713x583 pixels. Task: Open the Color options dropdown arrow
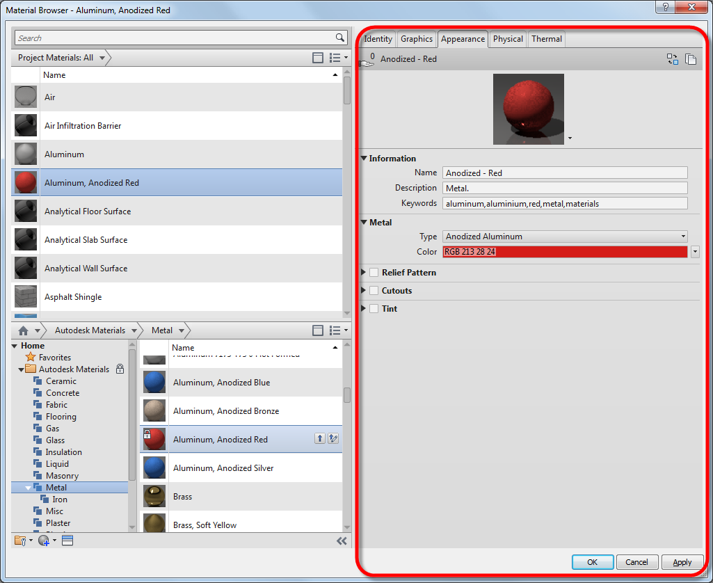(x=696, y=251)
